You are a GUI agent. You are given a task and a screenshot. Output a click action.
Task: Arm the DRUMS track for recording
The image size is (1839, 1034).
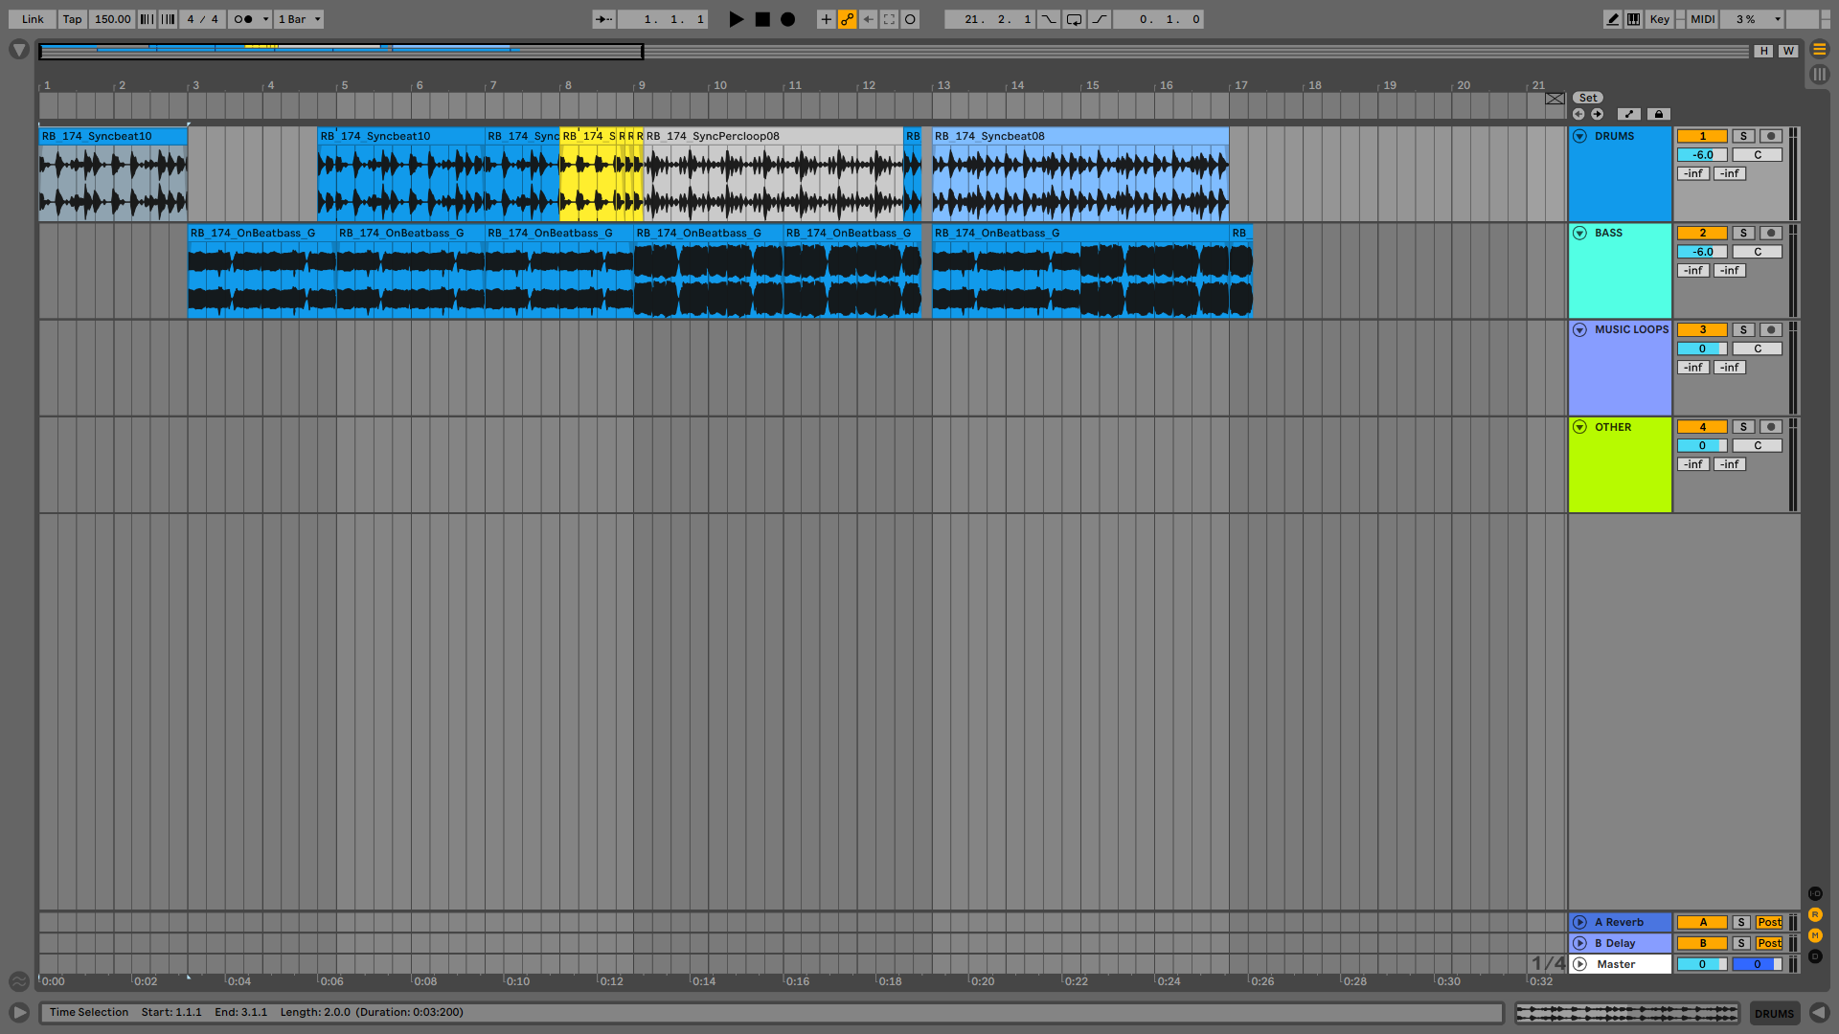(x=1771, y=136)
